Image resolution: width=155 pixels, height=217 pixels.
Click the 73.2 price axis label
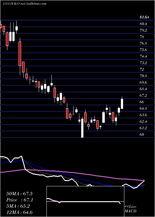143,63
